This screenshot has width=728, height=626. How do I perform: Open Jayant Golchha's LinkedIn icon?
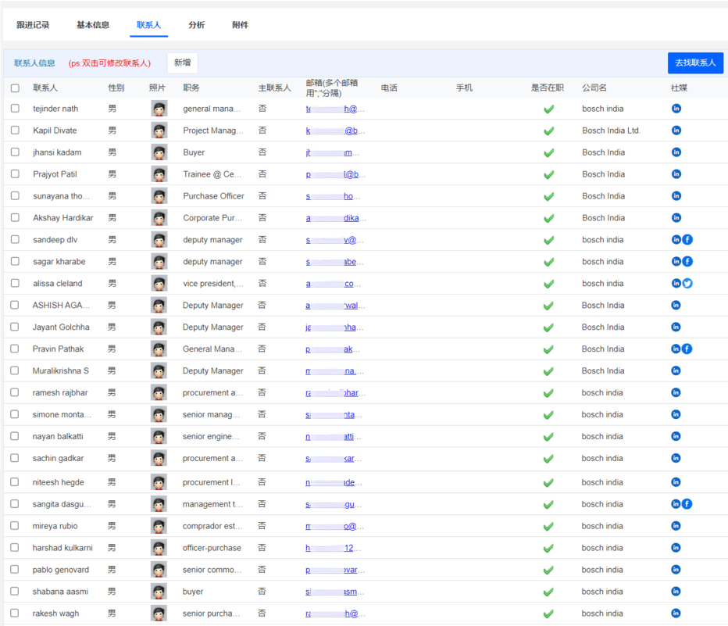coord(676,327)
